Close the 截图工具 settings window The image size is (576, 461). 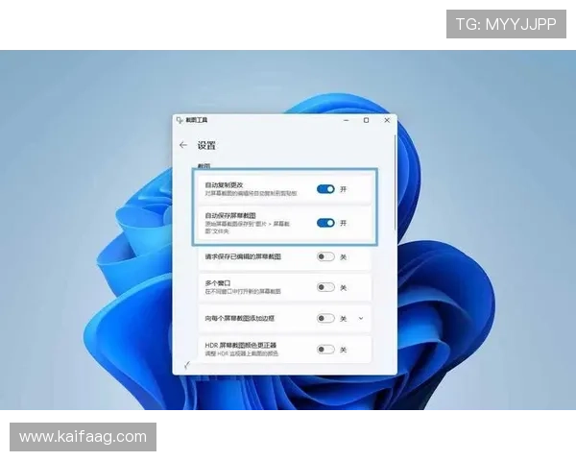(x=387, y=120)
